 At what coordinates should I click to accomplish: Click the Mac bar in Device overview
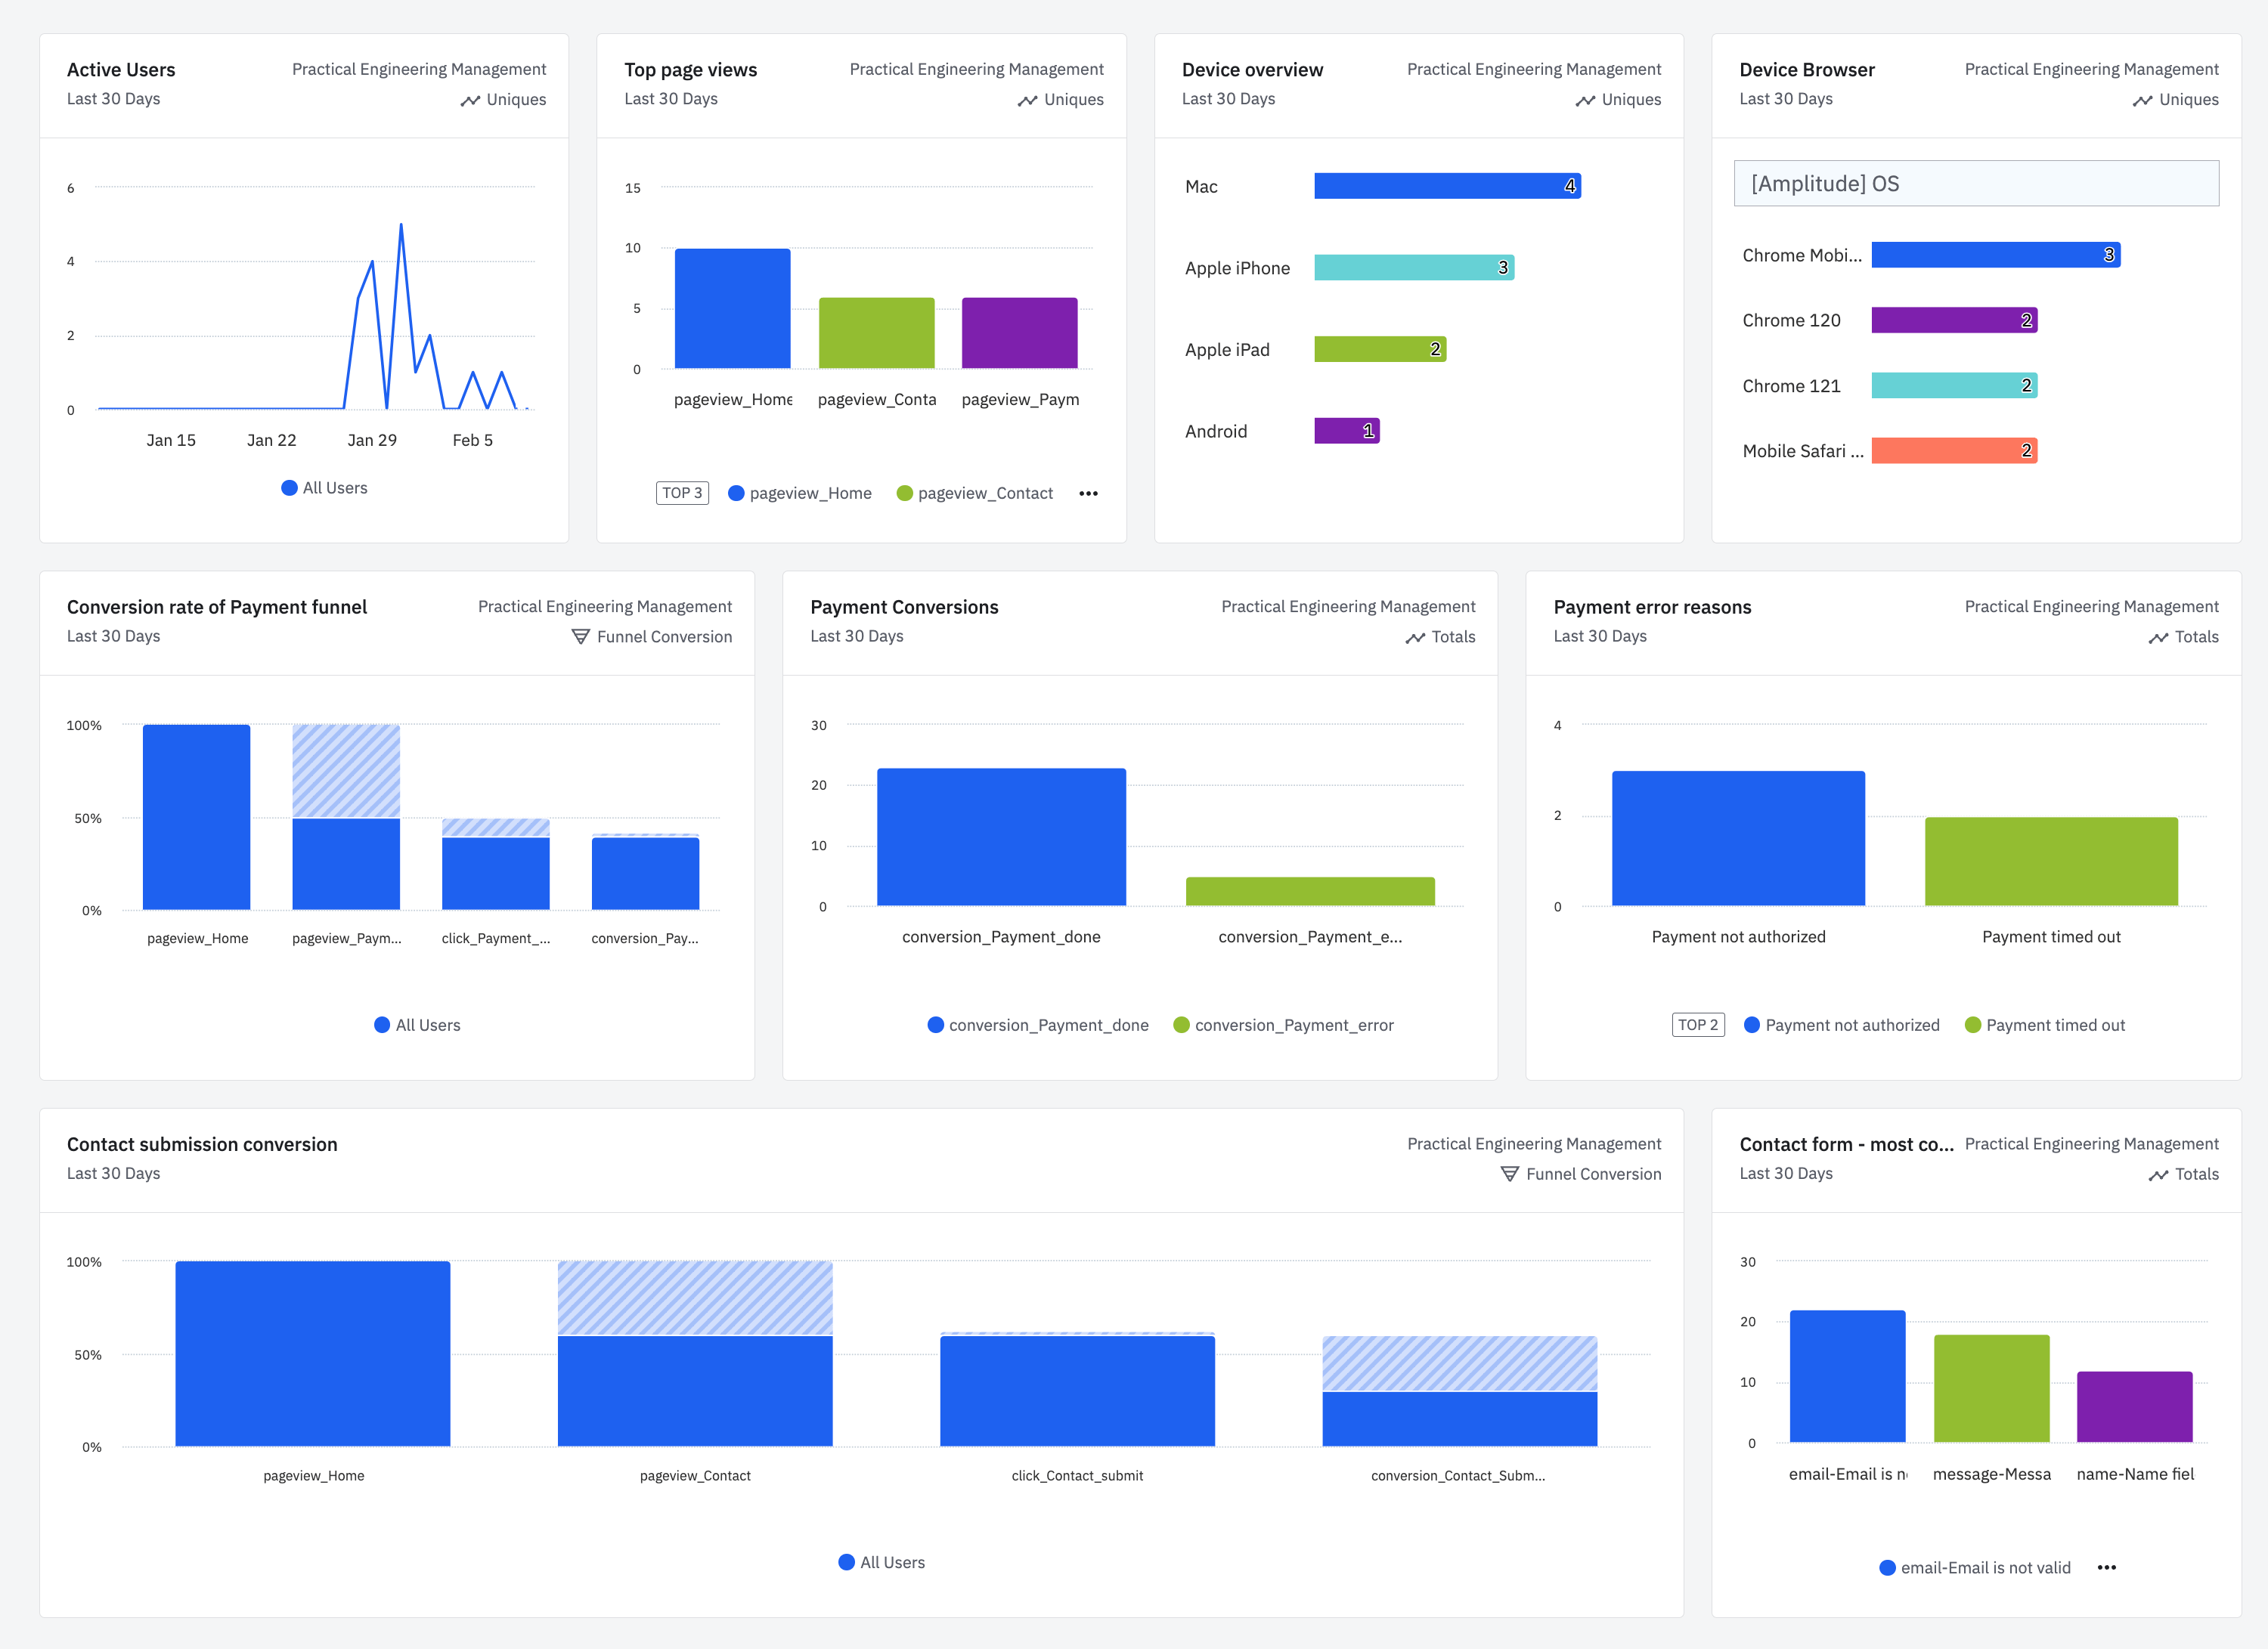point(1447,186)
